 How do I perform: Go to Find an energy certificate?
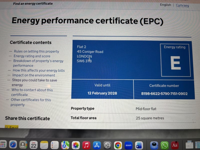coord(33,3)
